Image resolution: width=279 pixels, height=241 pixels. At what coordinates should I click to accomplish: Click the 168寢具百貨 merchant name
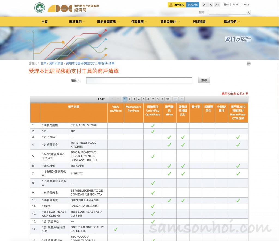pos(50,200)
